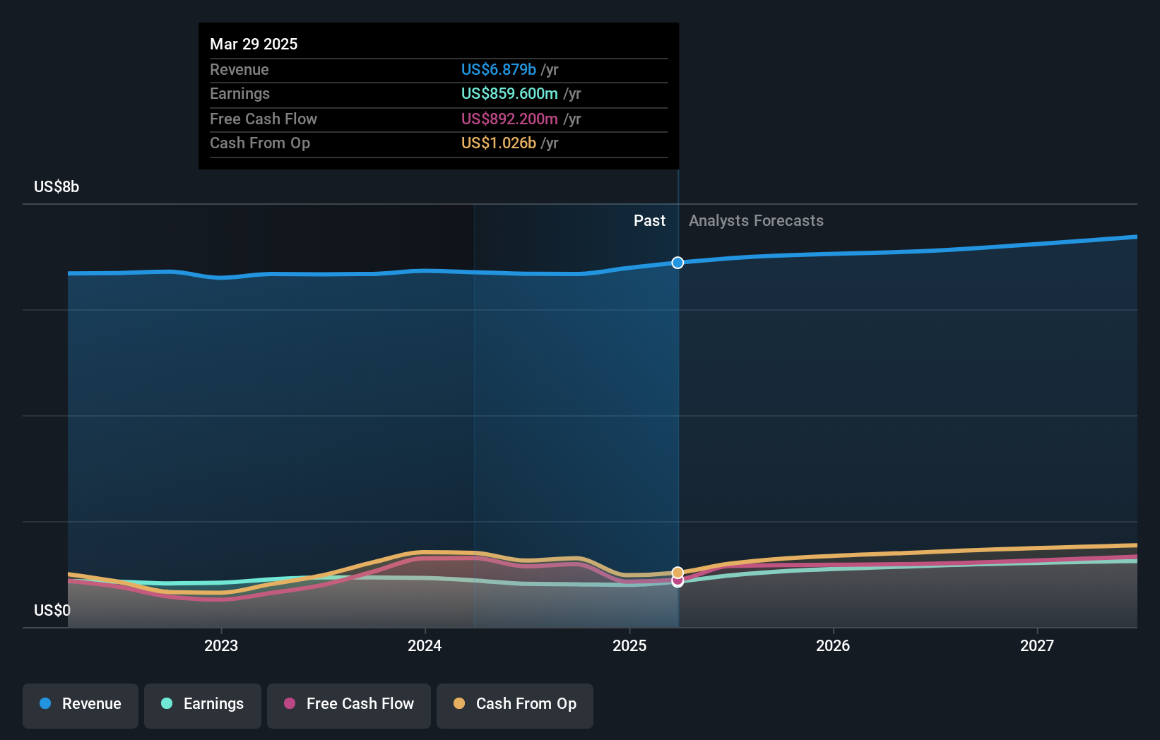This screenshot has height=740, width=1160.
Task: Click the US$8b y-axis label
Action: pyautogui.click(x=57, y=186)
